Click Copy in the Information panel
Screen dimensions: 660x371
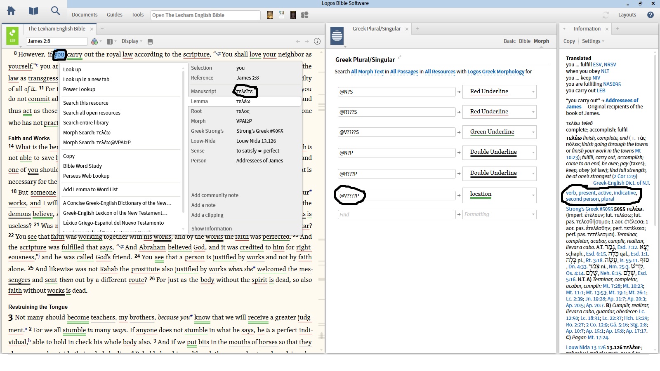point(569,41)
